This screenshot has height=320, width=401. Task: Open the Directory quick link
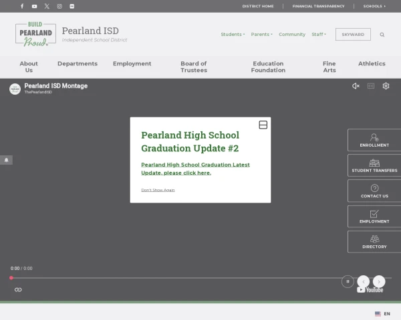pos(374,241)
